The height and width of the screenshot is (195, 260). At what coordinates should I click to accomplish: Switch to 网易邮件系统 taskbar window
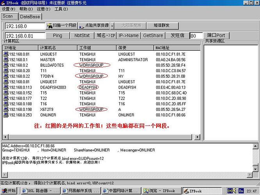[x=81, y=191]
